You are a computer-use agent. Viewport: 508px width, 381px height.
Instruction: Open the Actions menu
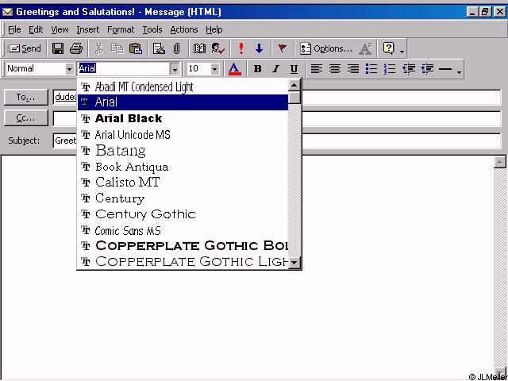pyautogui.click(x=184, y=30)
